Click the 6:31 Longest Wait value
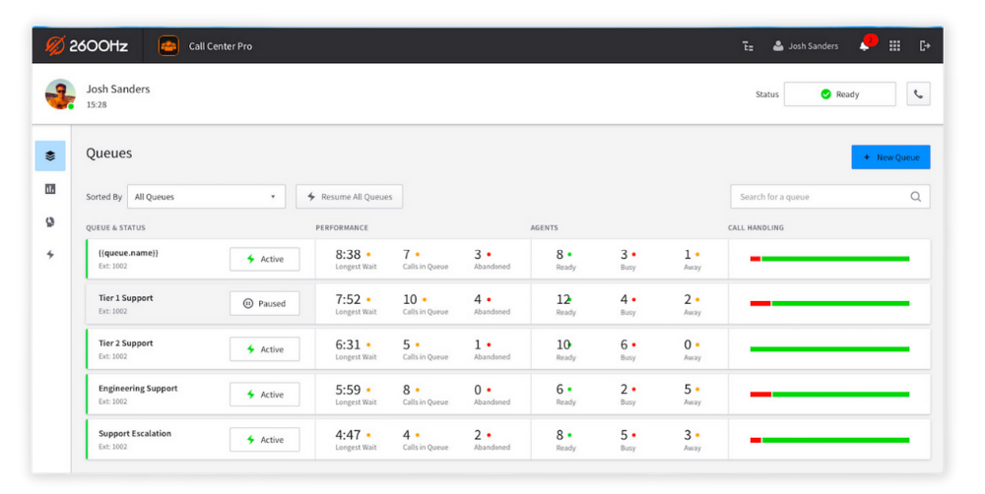 (348, 344)
